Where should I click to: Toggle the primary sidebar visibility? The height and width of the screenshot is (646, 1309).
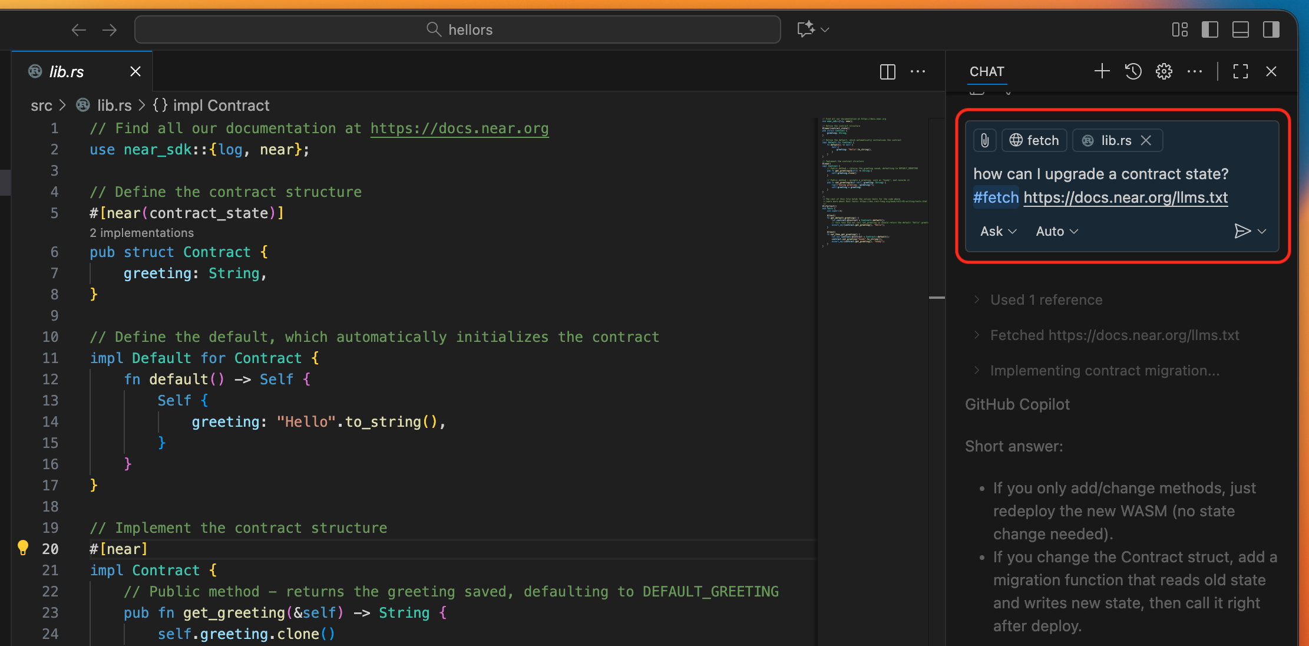1210,29
